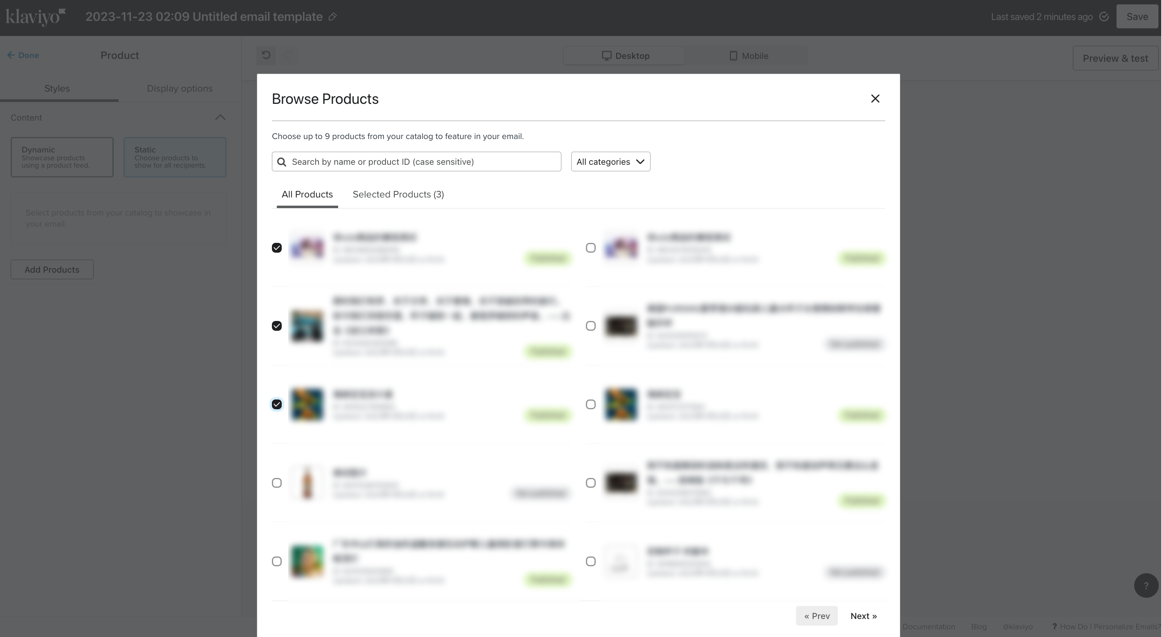Screen dimensions: 1162x637
Task: Click the last saved checkmark icon
Action: point(1104,17)
